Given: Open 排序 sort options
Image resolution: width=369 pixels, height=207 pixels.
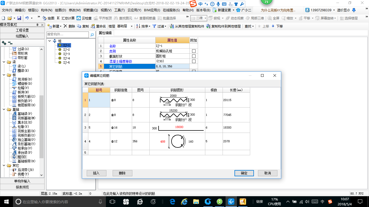Looking at the screenshot, I should (x=143, y=26).
